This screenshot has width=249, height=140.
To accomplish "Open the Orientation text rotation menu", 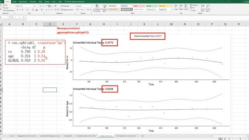I will [56, 6].
